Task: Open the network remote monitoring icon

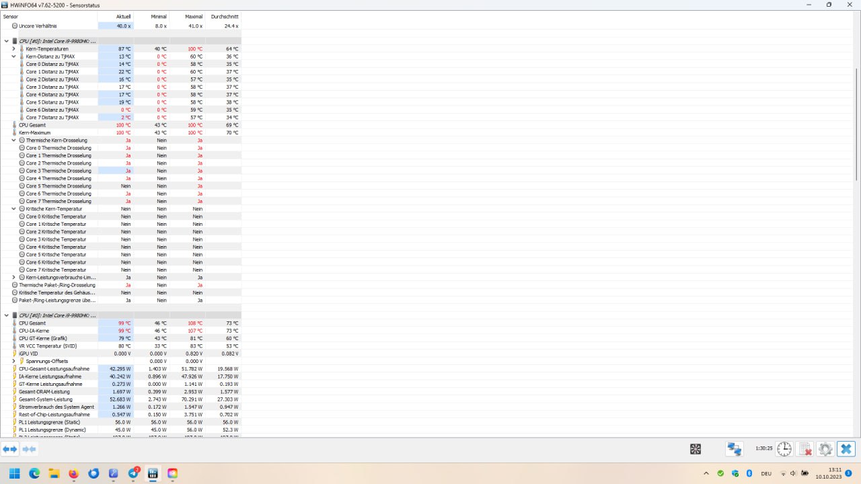Action: 734,449
